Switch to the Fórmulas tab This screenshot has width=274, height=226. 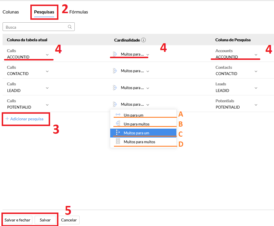(x=79, y=12)
